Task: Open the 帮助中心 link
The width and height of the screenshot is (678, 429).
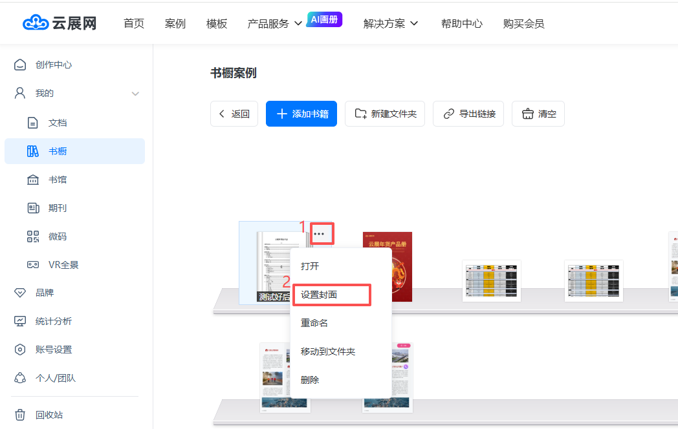Action: point(461,24)
